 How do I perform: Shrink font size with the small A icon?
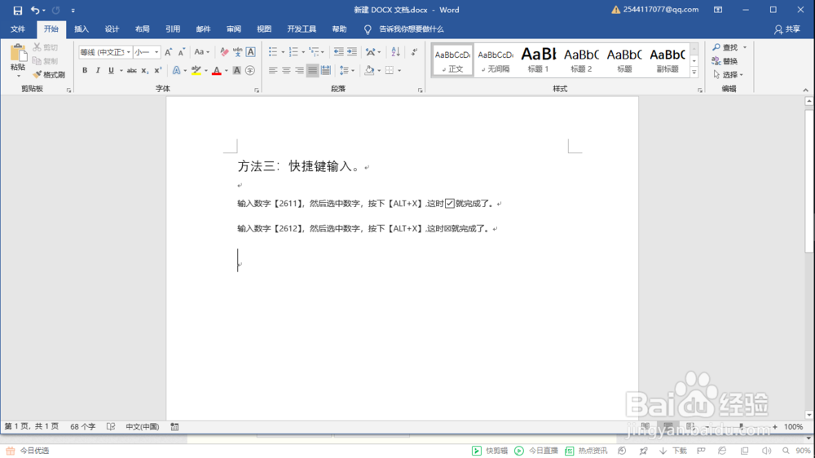click(181, 52)
